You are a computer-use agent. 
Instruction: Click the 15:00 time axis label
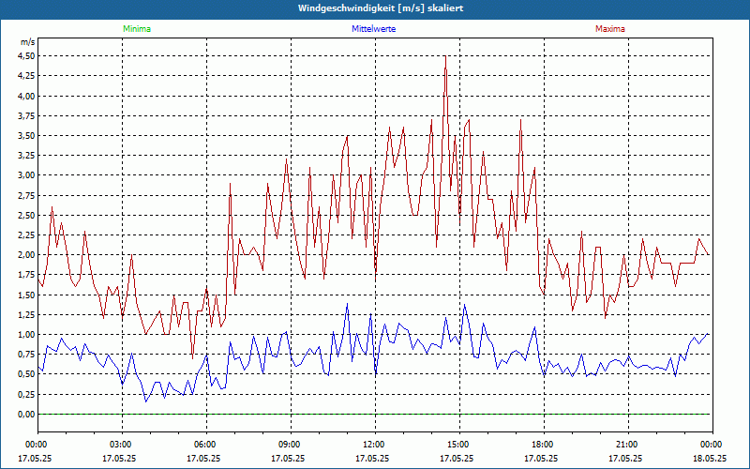tap(458, 445)
